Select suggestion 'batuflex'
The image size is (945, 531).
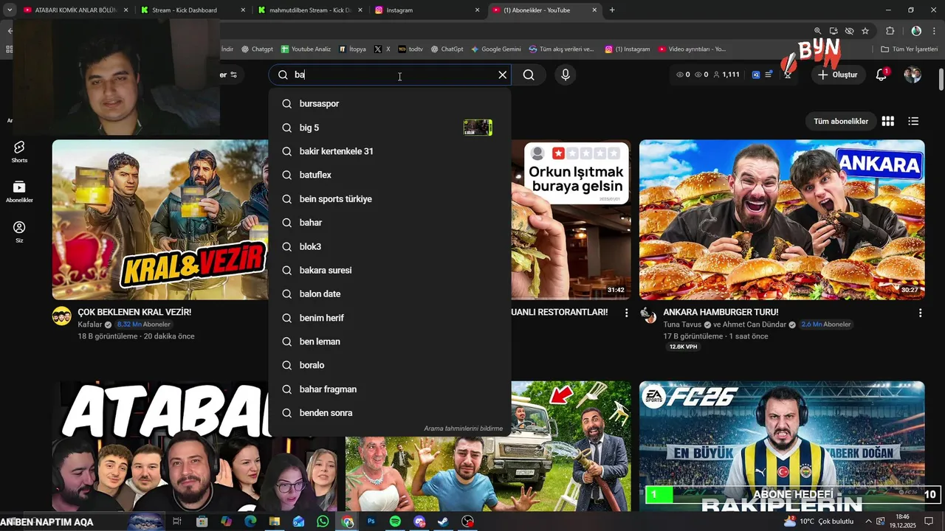click(x=390, y=175)
